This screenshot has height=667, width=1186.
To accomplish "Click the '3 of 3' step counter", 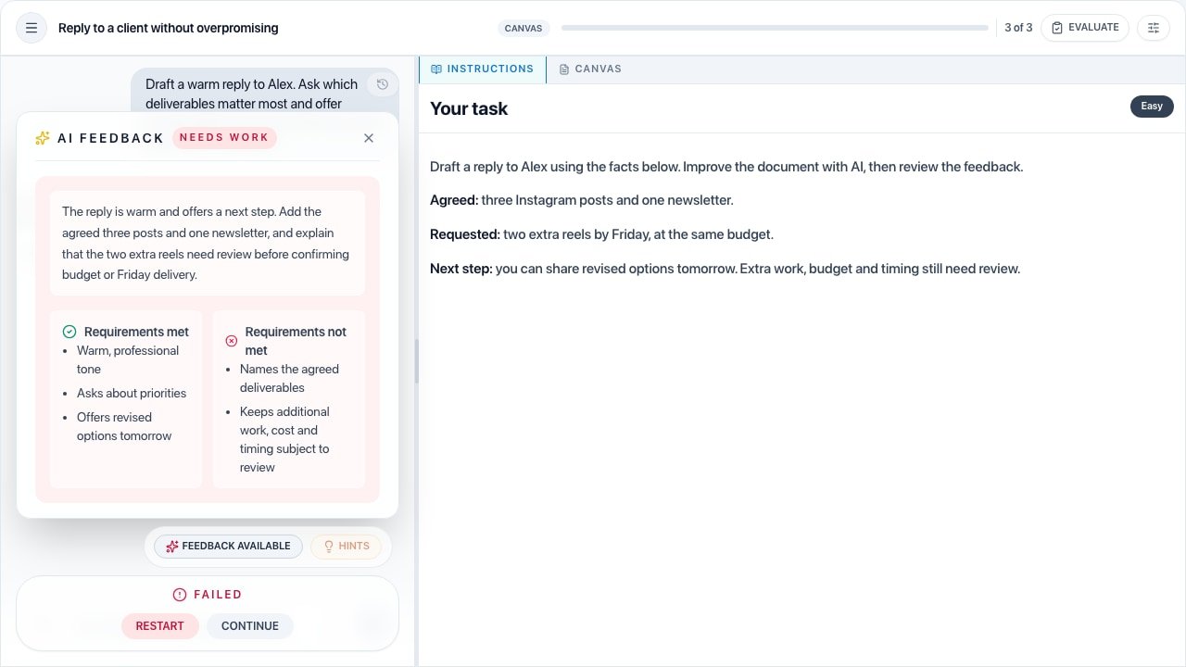I will [1018, 28].
